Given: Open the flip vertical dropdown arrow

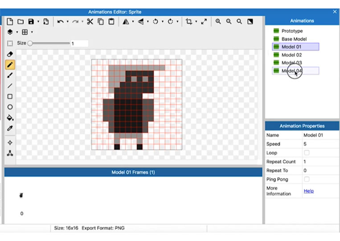Looking at the screenshot, I should [x=148, y=21].
